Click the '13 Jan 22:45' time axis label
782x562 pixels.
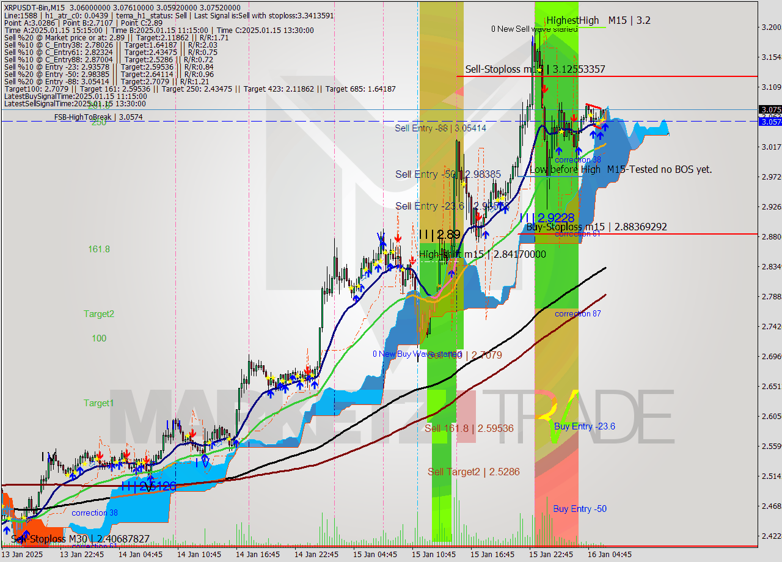click(82, 555)
